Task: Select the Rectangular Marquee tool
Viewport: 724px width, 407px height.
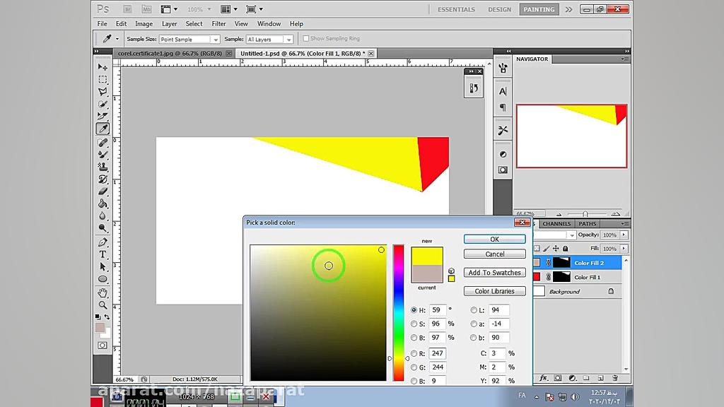Action: click(103, 79)
